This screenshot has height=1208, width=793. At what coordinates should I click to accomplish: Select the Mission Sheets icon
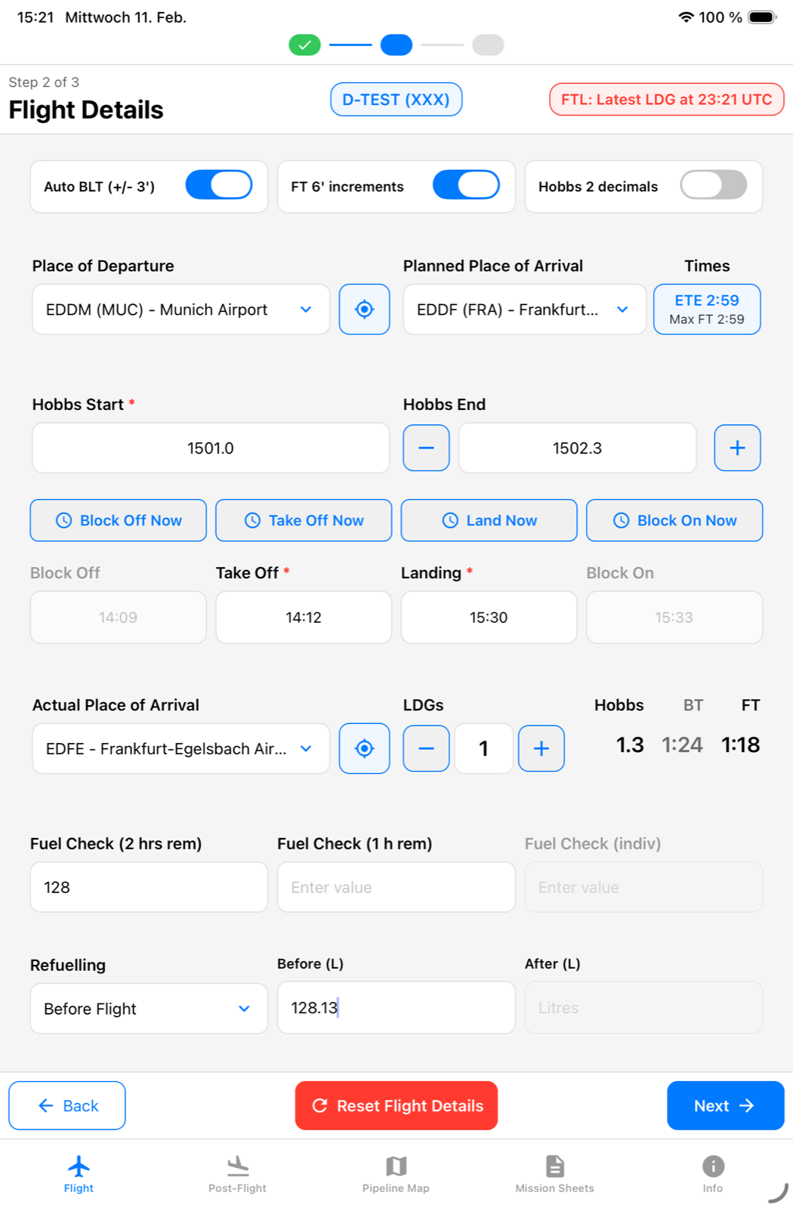[x=554, y=1166]
